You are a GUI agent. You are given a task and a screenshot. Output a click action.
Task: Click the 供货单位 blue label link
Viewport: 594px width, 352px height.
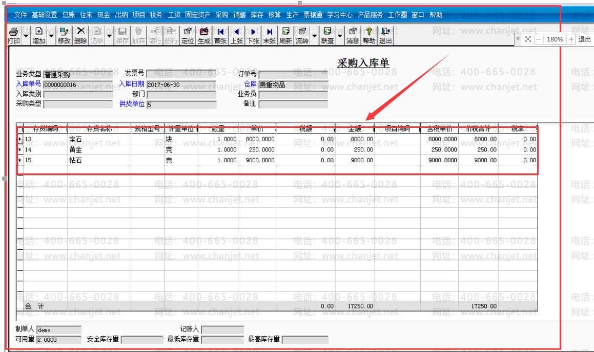coord(132,103)
